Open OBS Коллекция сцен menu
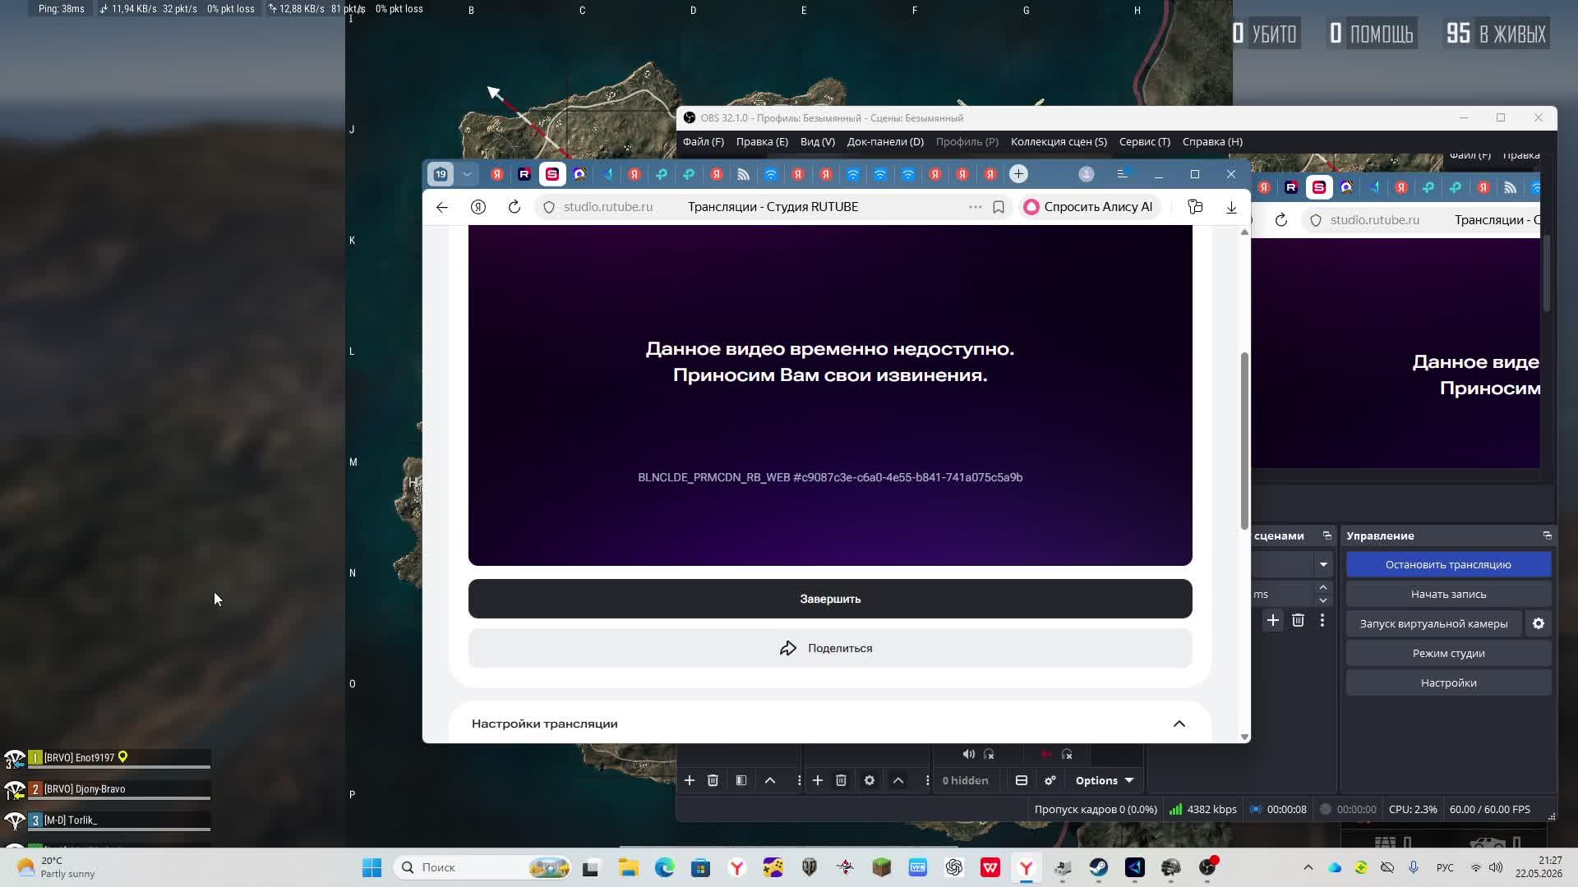This screenshot has width=1578, height=887. [x=1059, y=142]
